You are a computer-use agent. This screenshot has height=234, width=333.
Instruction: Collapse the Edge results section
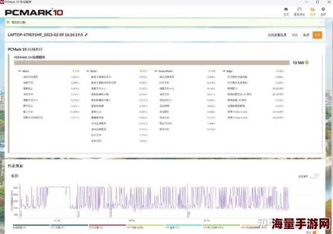(x=224, y=71)
